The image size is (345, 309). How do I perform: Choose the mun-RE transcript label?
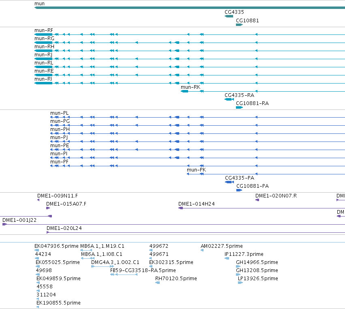tap(44, 71)
